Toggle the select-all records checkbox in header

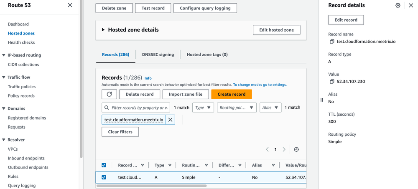(104, 165)
